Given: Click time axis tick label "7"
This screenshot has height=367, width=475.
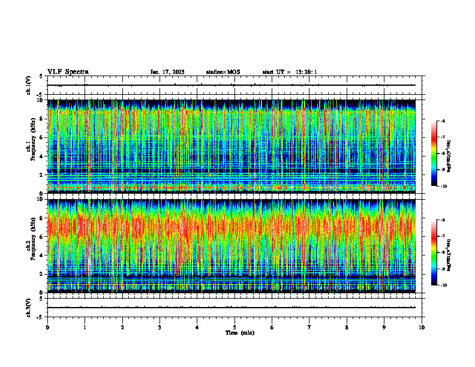Looking at the screenshot, I should pyautogui.click(x=309, y=327).
